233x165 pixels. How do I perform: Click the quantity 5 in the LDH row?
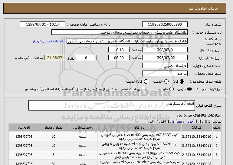click(54, 155)
